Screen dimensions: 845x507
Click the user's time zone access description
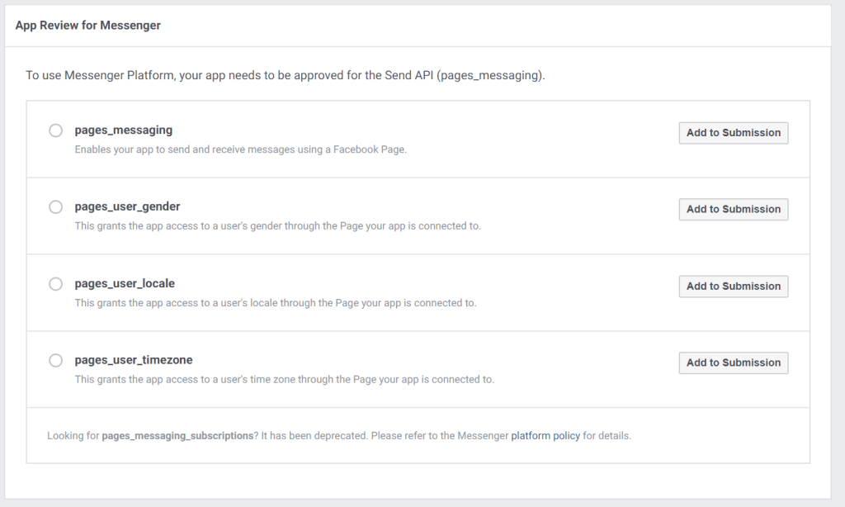tap(284, 380)
